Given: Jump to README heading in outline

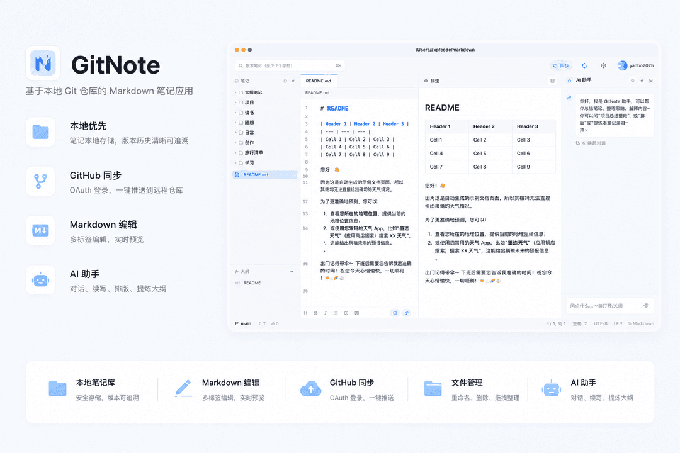Looking at the screenshot, I should click(x=252, y=283).
